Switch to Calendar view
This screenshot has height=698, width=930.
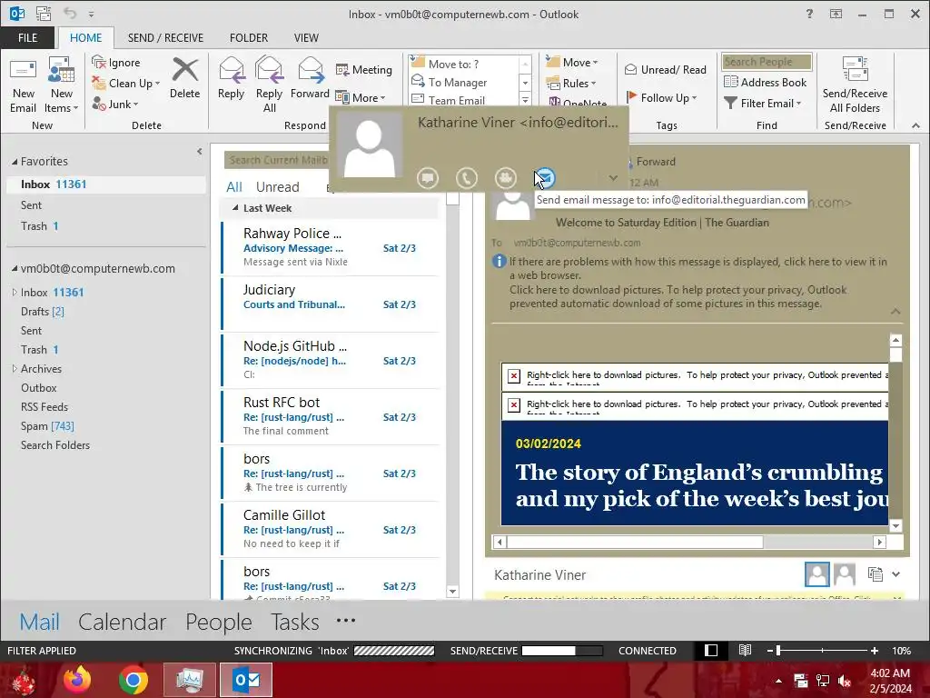pos(123,622)
